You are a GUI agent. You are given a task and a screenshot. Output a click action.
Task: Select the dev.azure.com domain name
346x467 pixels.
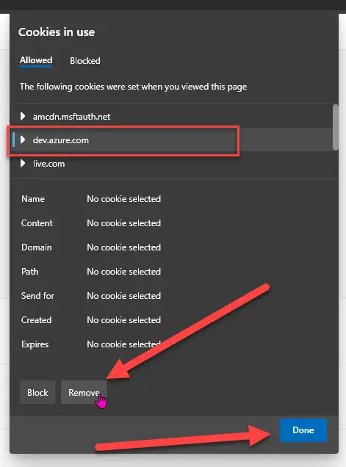pos(61,140)
